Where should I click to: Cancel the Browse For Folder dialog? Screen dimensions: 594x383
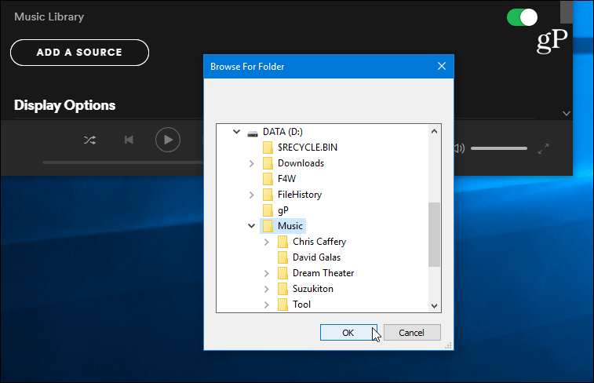point(412,333)
